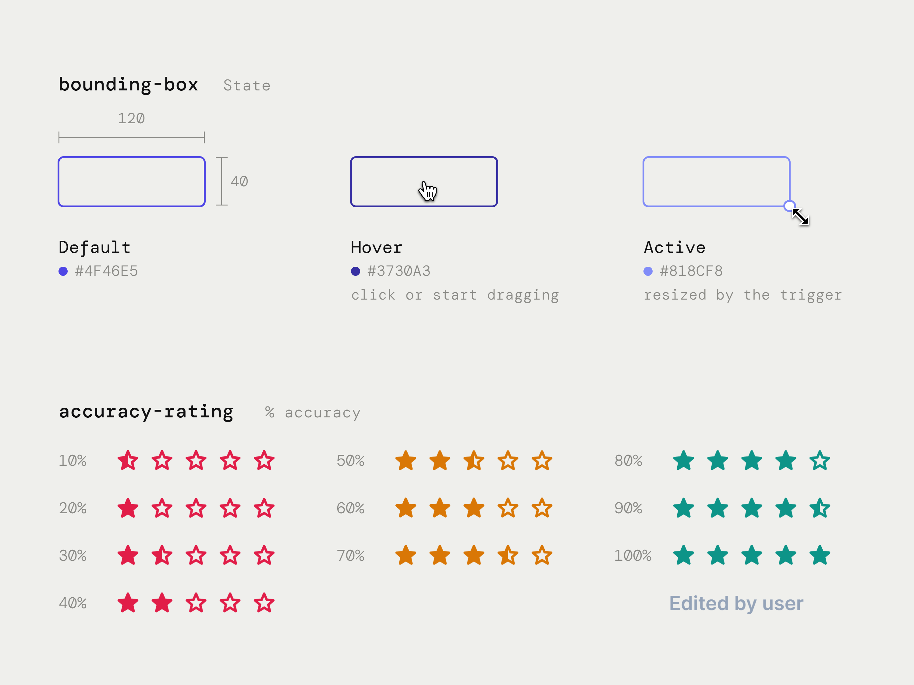Click the filled first star in 20% row

pyautogui.click(x=128, y=508)
